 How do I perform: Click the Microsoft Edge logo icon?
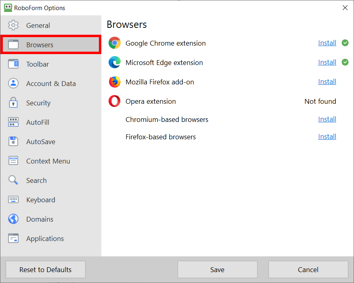click(115, 62)
